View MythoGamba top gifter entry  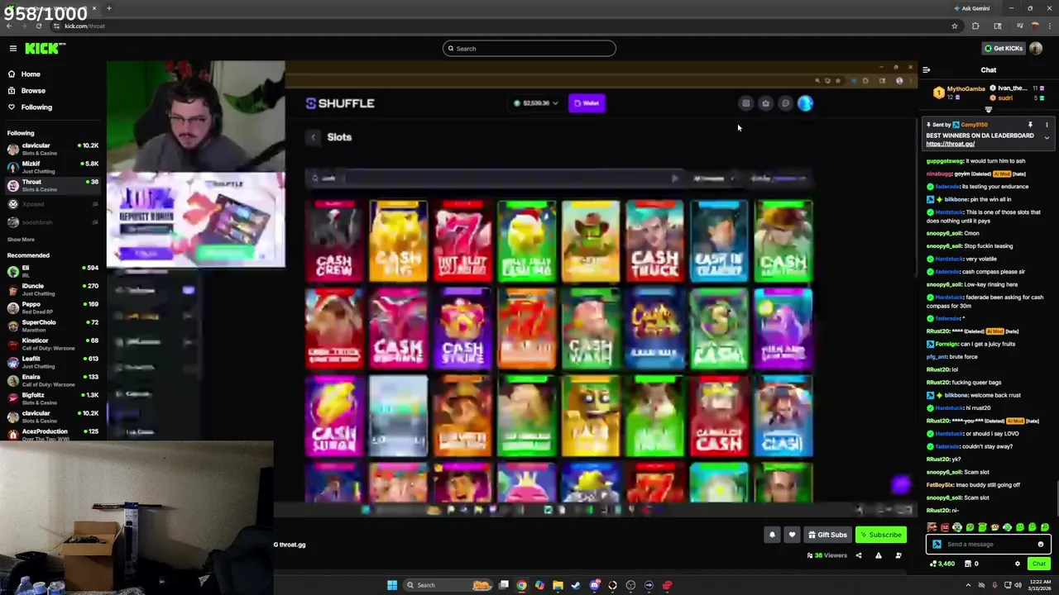(x=960, y=93)
